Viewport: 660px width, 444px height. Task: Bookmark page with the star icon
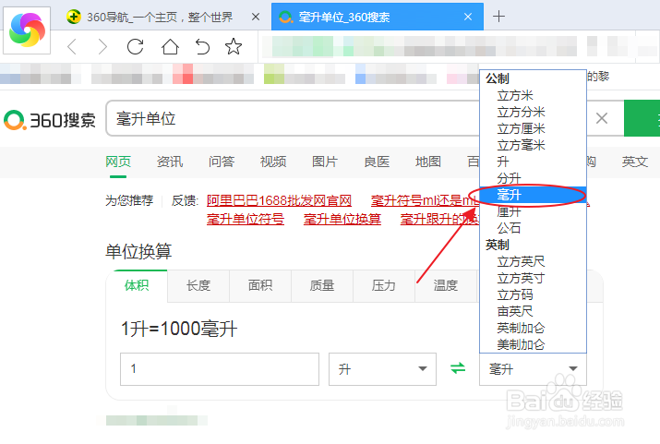coord(234,46)
